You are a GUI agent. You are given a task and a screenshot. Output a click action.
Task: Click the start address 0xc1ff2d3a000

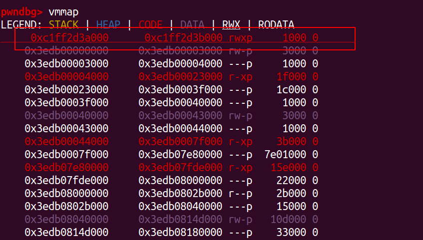click(x=69, y=37)
